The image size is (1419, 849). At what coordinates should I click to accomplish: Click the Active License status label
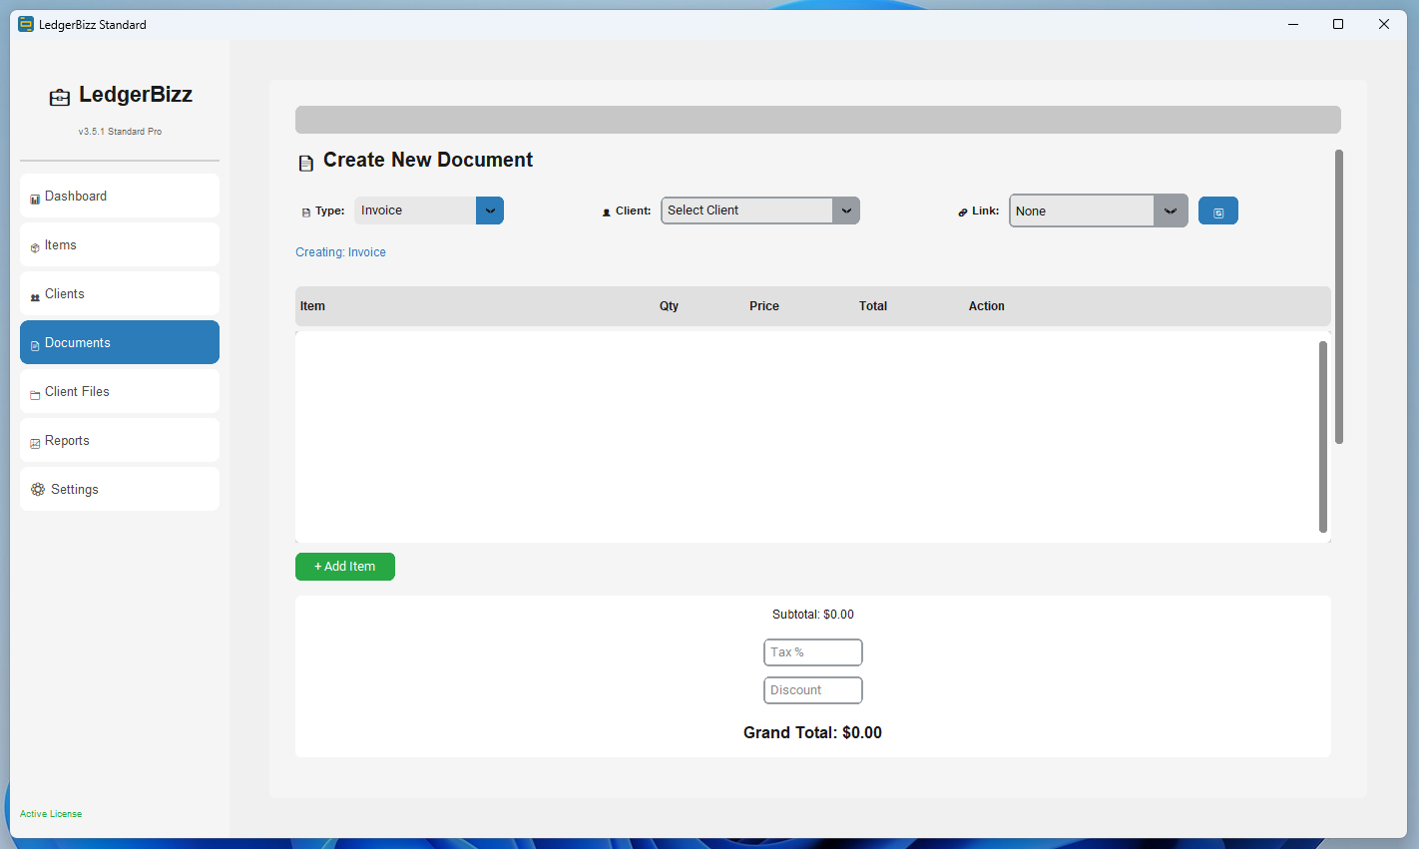[51, 814]
